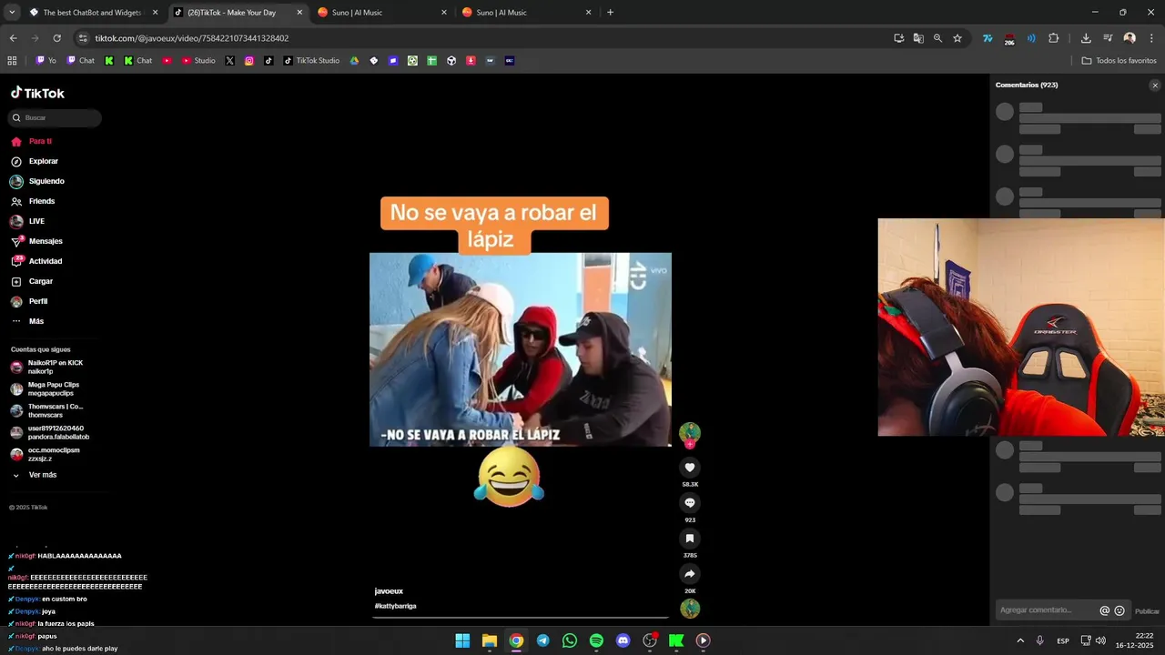The image size is (1165, 655).
Task: Open thomvscars followed account
Action: 55,411
